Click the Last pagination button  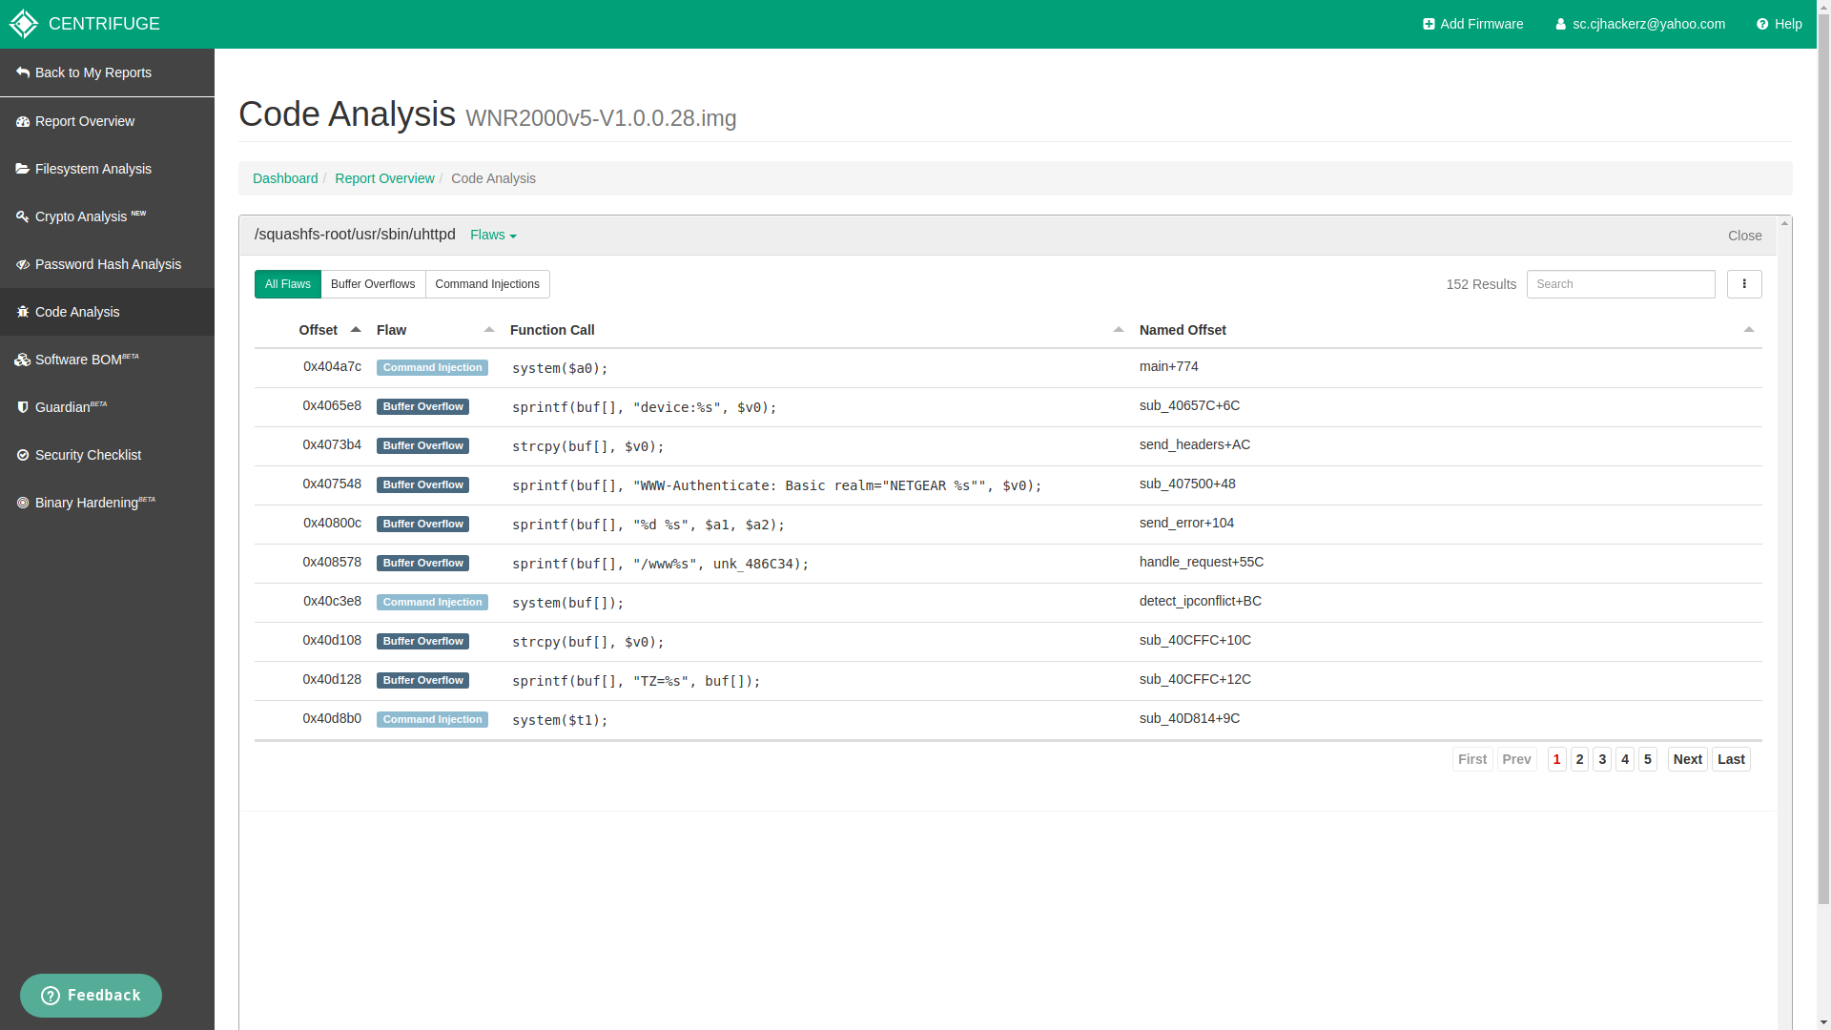[1731, 759]
